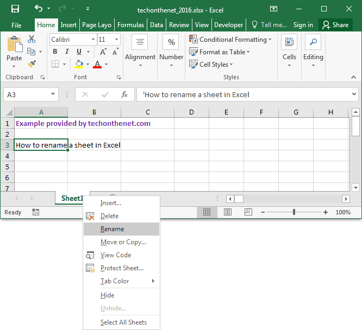
Task: Choose Rename in the context menu
Action: click(x=121, y=229)
